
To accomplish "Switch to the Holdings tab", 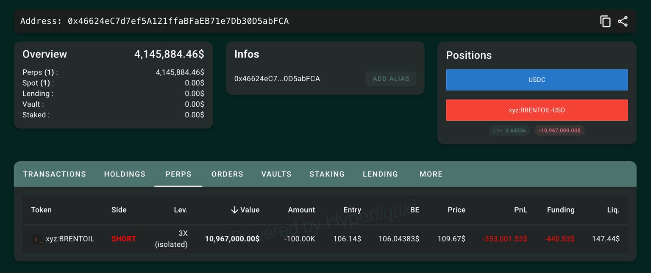I will click(125, 174).
